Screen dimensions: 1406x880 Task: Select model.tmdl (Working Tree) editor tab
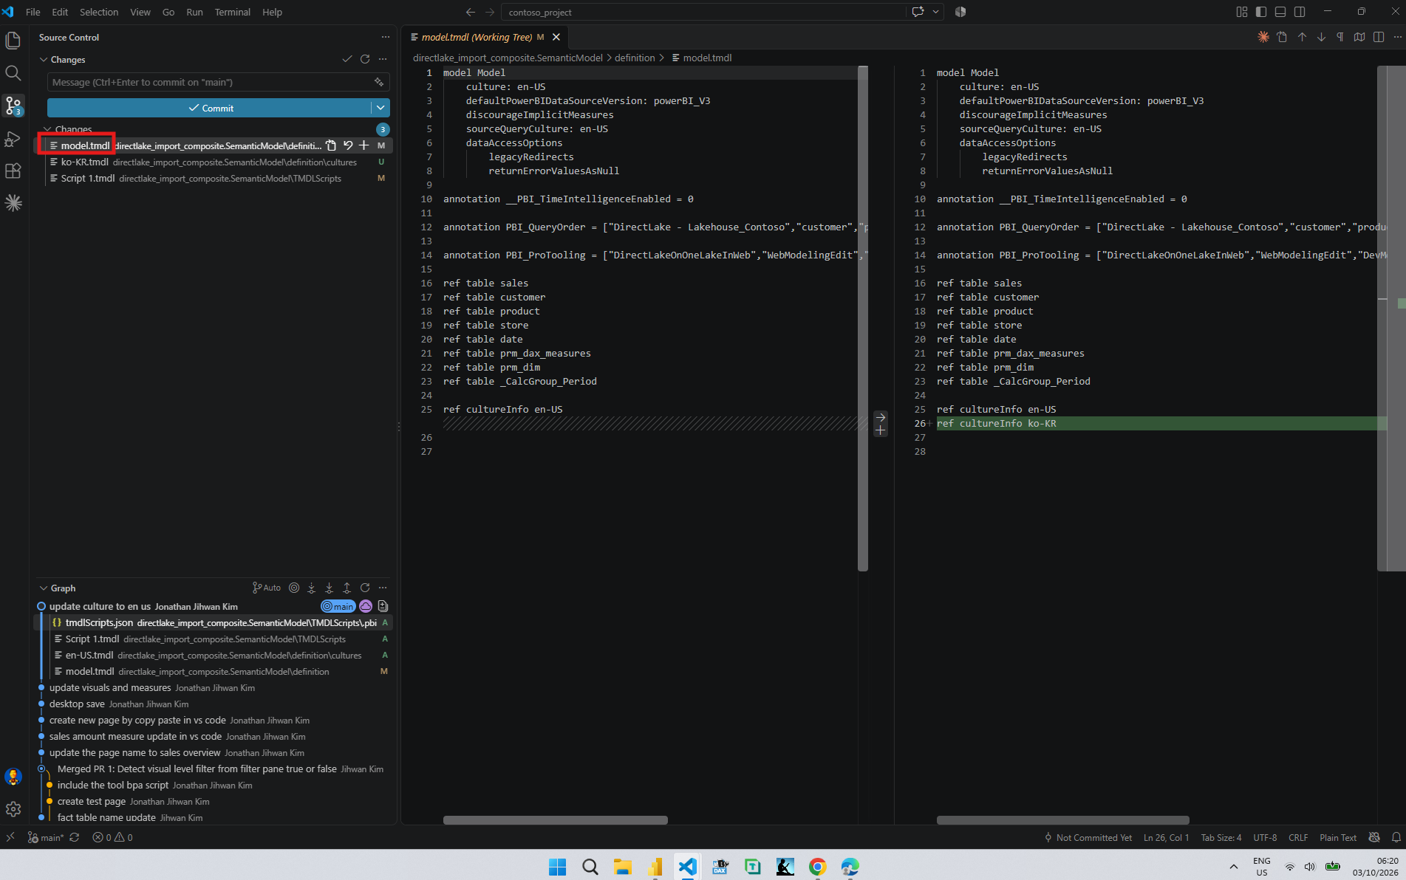tap(485, 37)
